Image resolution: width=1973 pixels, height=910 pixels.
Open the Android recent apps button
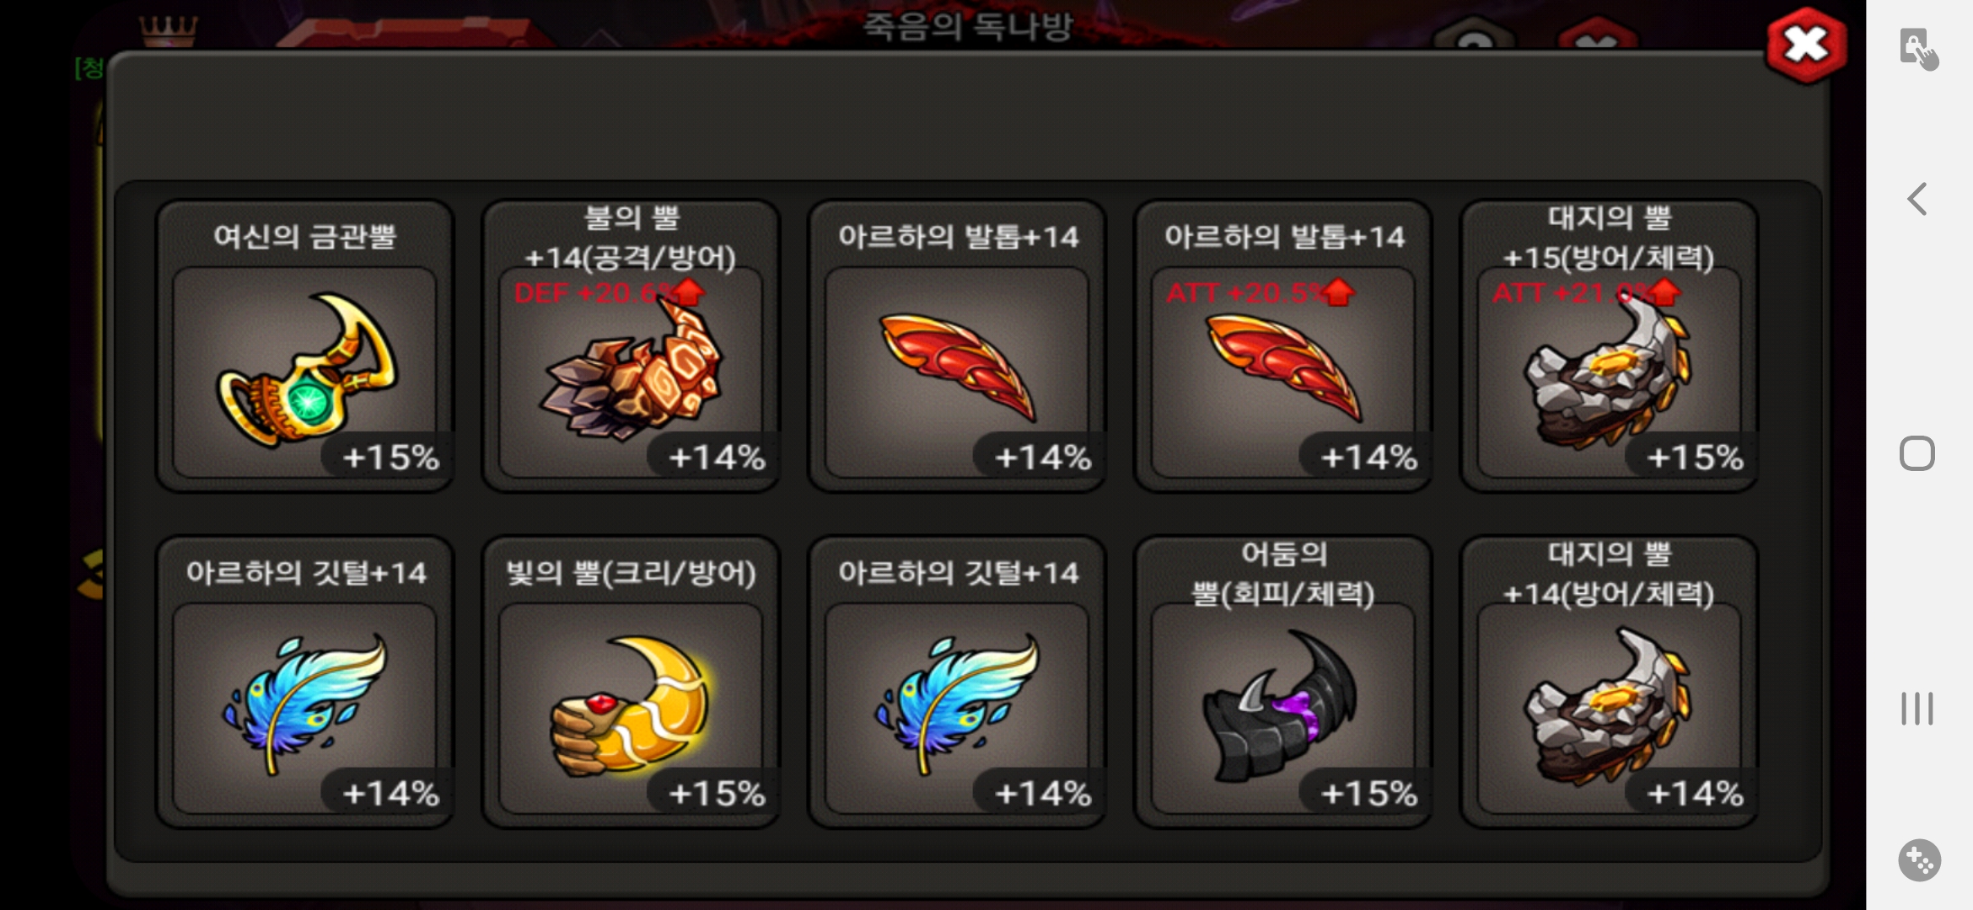pyautogui.click(x=1917, y=708)
